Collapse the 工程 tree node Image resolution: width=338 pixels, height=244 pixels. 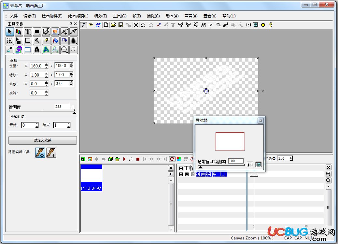(x=181, y=168)
